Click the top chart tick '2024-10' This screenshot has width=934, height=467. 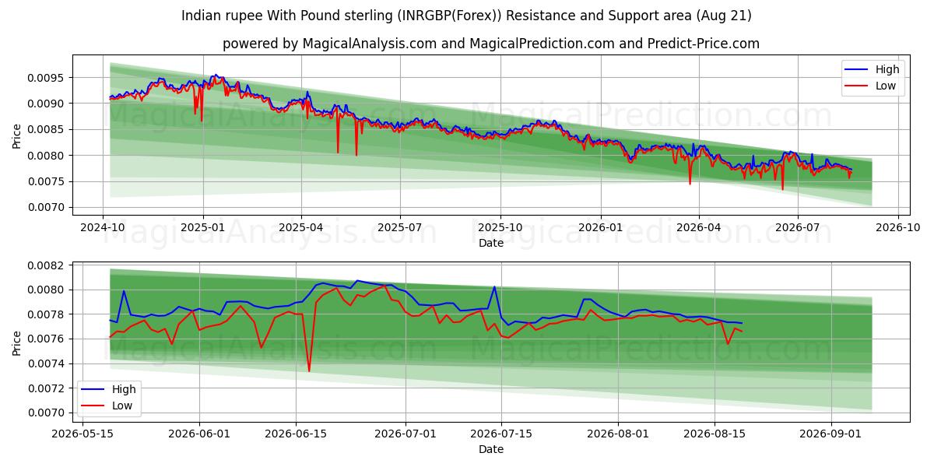click(104, 228)
